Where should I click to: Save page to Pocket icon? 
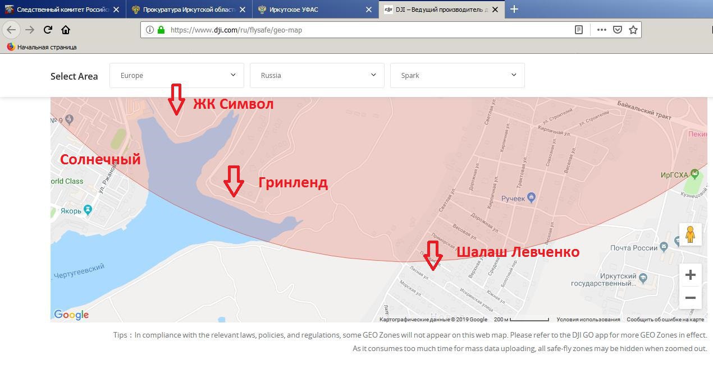click(617, 30)
